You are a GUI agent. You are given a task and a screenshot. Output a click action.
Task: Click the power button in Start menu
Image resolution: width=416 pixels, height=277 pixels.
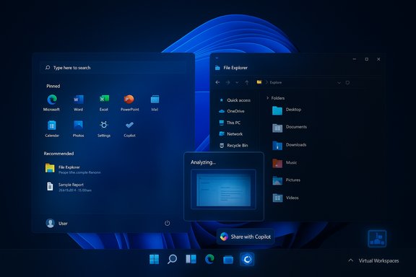click(167, 223)
